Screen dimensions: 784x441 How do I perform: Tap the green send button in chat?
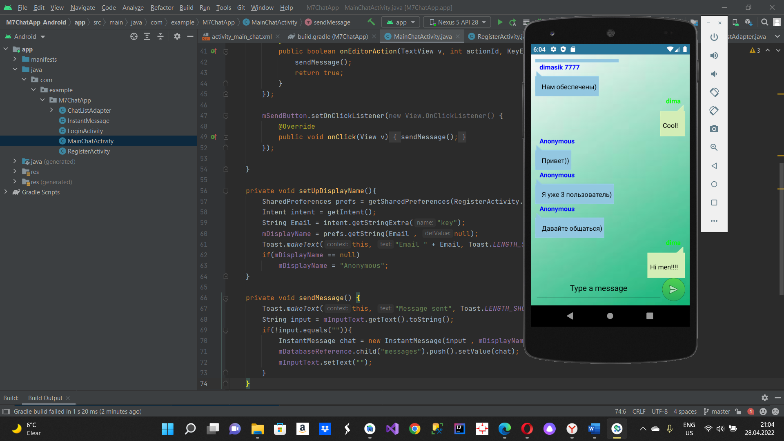click(673, 290)
